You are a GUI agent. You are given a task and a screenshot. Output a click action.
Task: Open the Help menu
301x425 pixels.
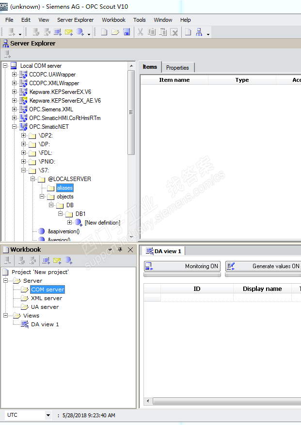(x=185, y=20)
